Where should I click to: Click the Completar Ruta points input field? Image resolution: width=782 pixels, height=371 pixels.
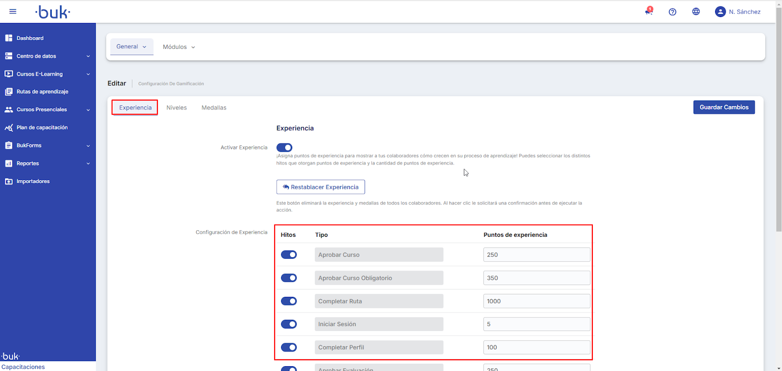point(536,301)
